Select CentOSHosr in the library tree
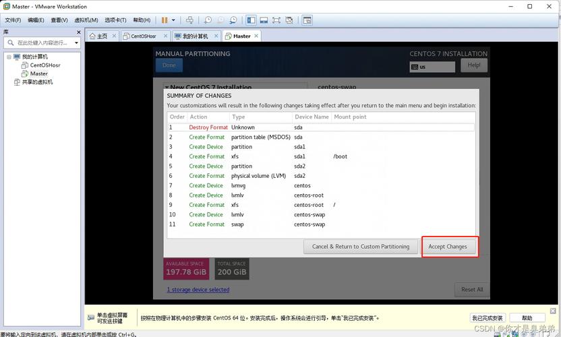 [x=45, y=65]
